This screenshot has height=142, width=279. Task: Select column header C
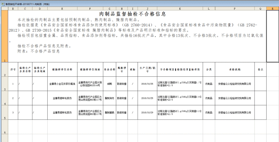[25, 8]
